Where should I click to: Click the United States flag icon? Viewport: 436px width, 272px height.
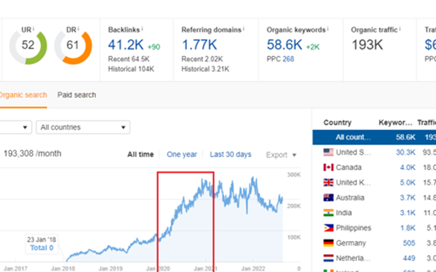328,152
